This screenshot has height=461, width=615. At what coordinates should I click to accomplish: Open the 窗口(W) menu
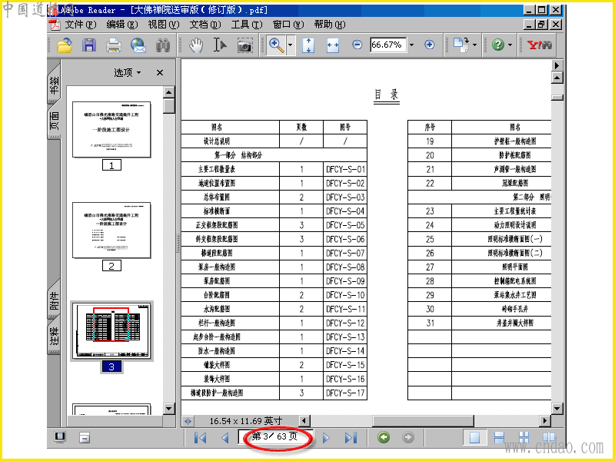click(x=288, y=25)
